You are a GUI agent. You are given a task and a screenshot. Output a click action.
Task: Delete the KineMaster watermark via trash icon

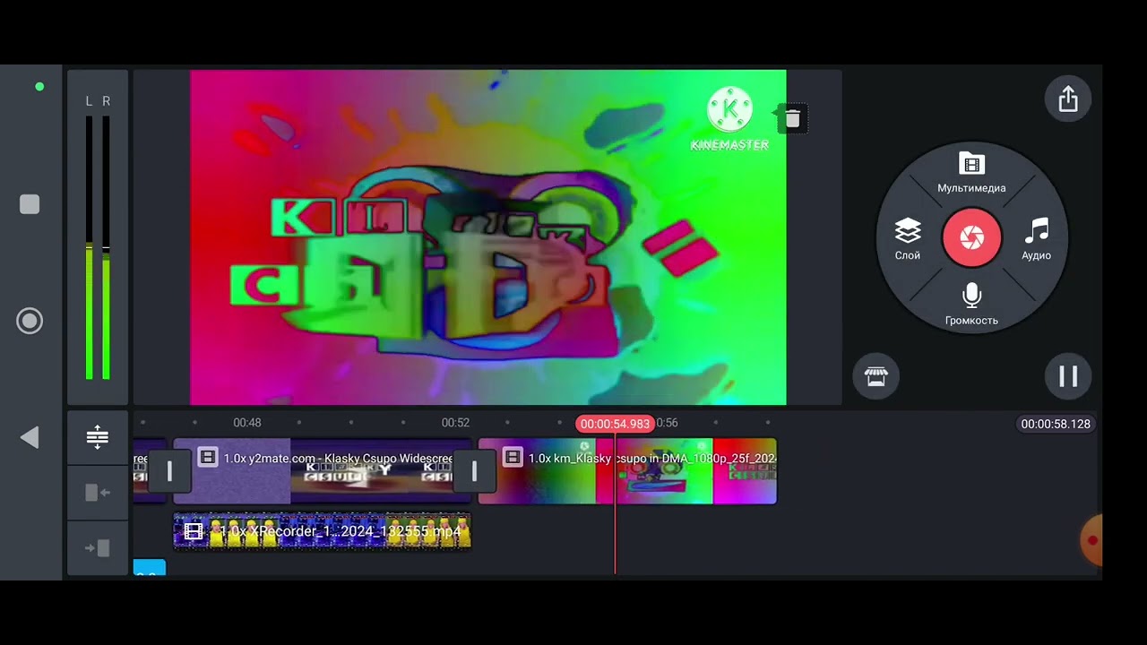(792, 119)
